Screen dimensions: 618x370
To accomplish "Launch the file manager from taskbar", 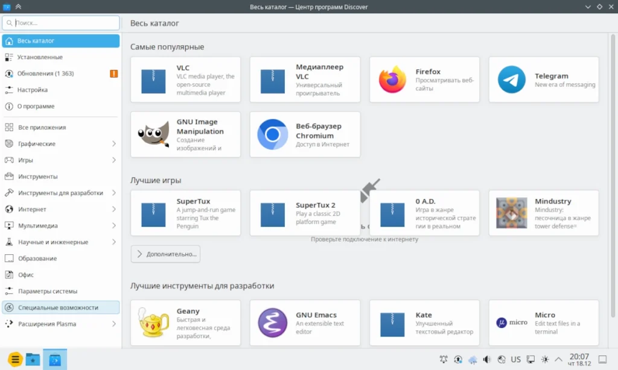I will pos(33,359).
